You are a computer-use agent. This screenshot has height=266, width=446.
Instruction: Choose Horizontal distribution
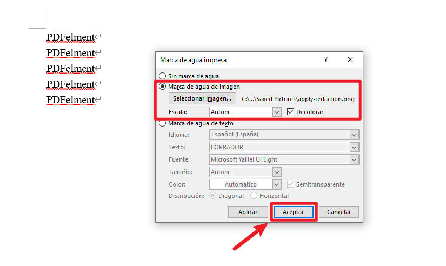tap(254, 196)
